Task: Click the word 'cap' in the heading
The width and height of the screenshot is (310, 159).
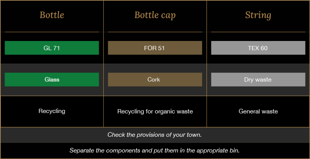Action: coord(169,16)
